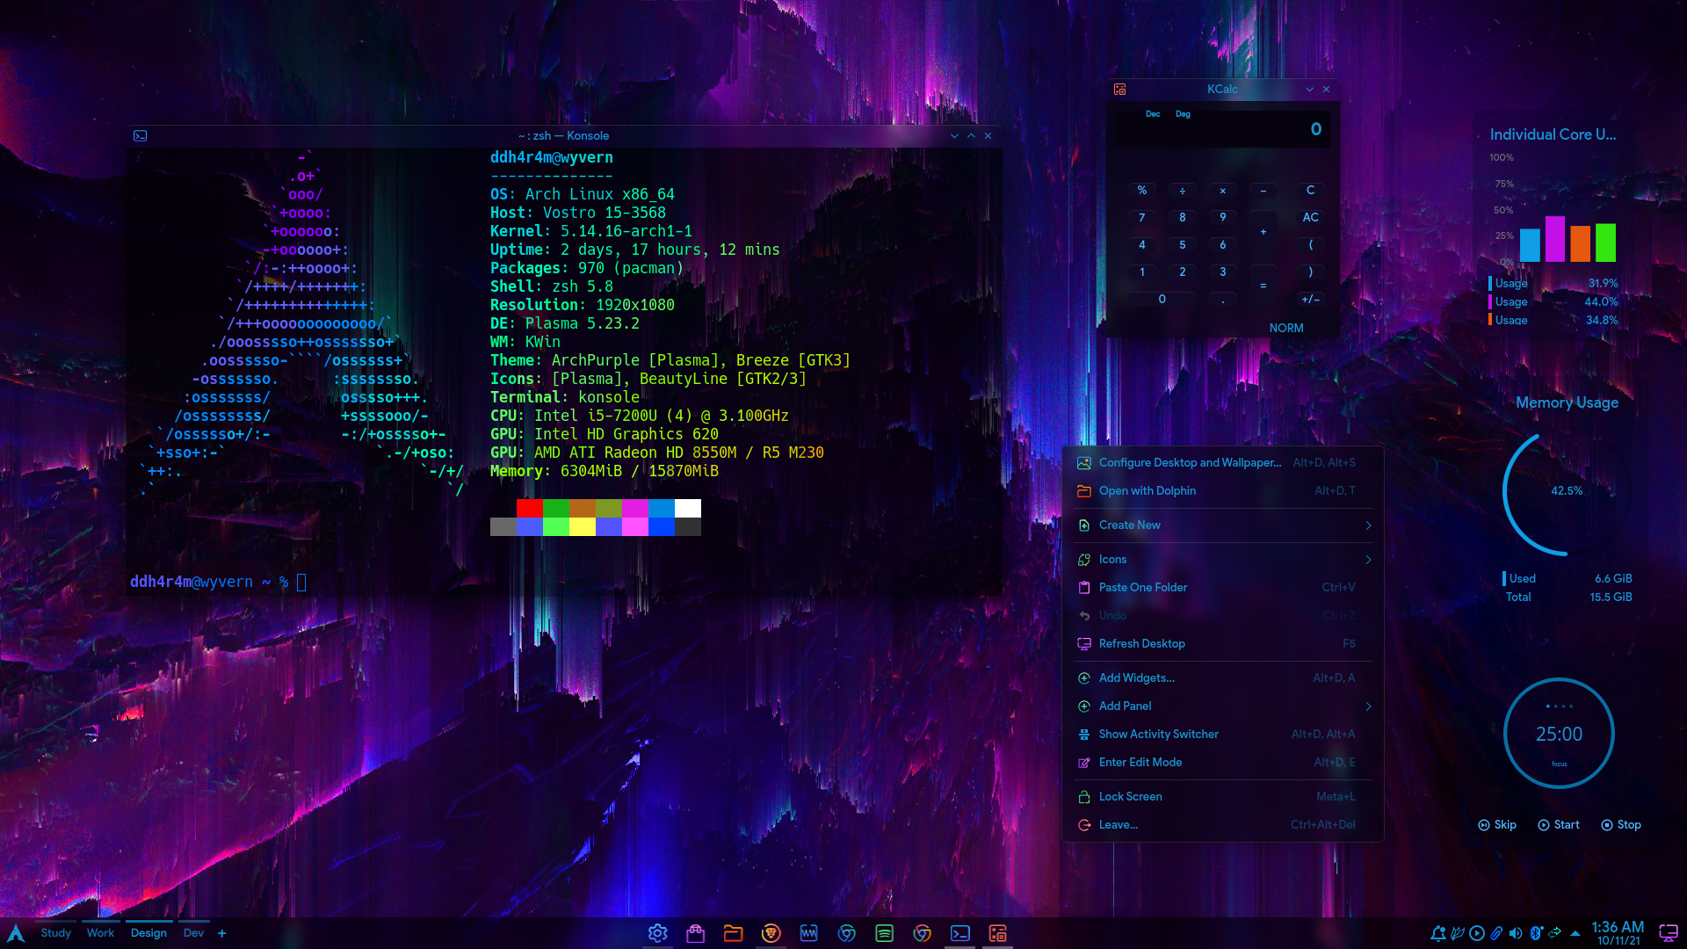Add a new virtual desktop with plus icon
The height and width of the screenshot is (949, 1687).
[x=222, y=933]
